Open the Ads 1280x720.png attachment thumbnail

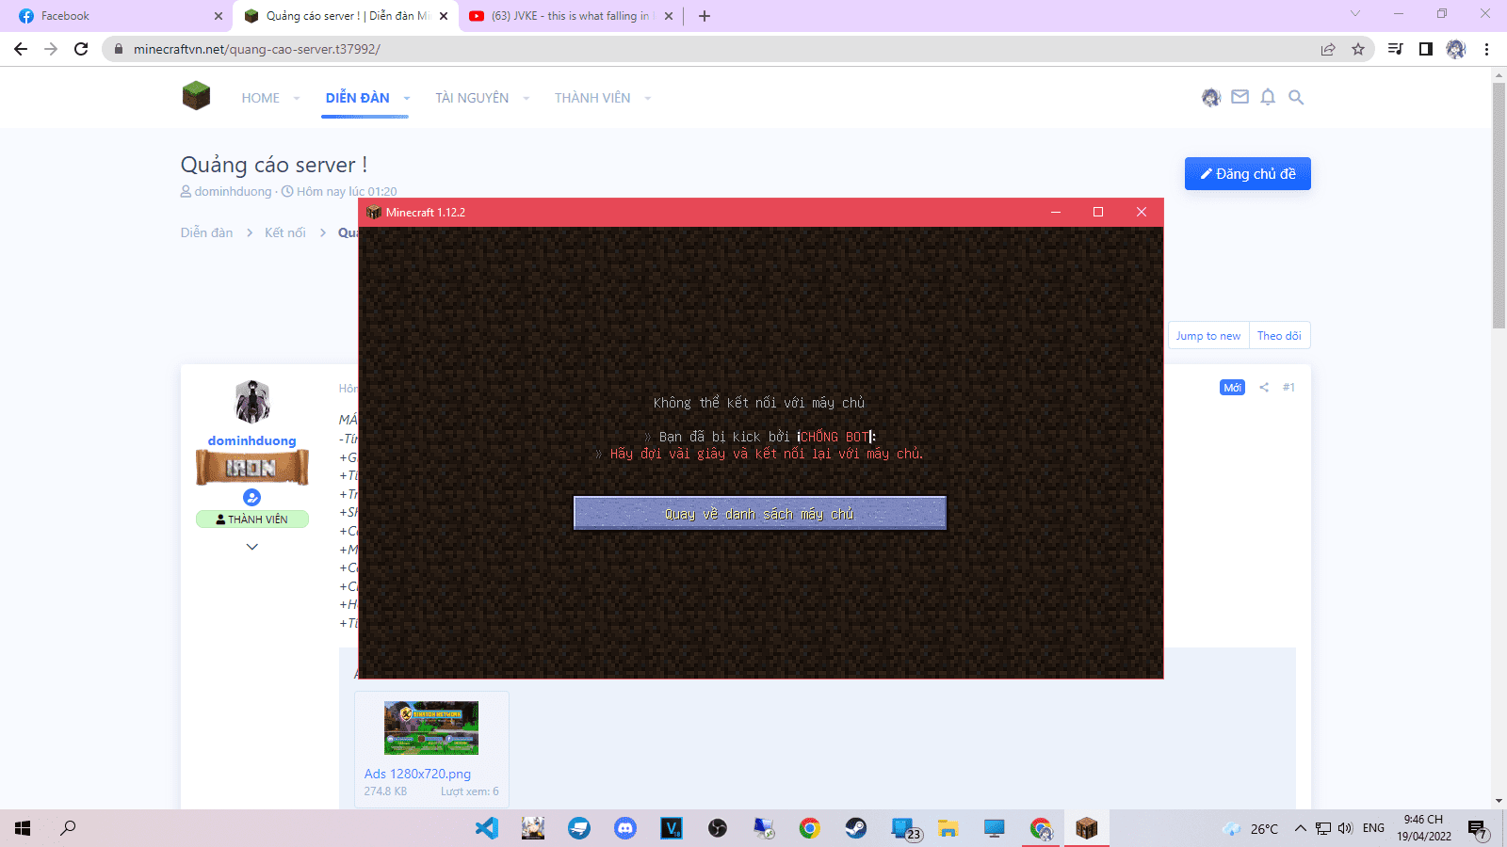coord(431,727)
